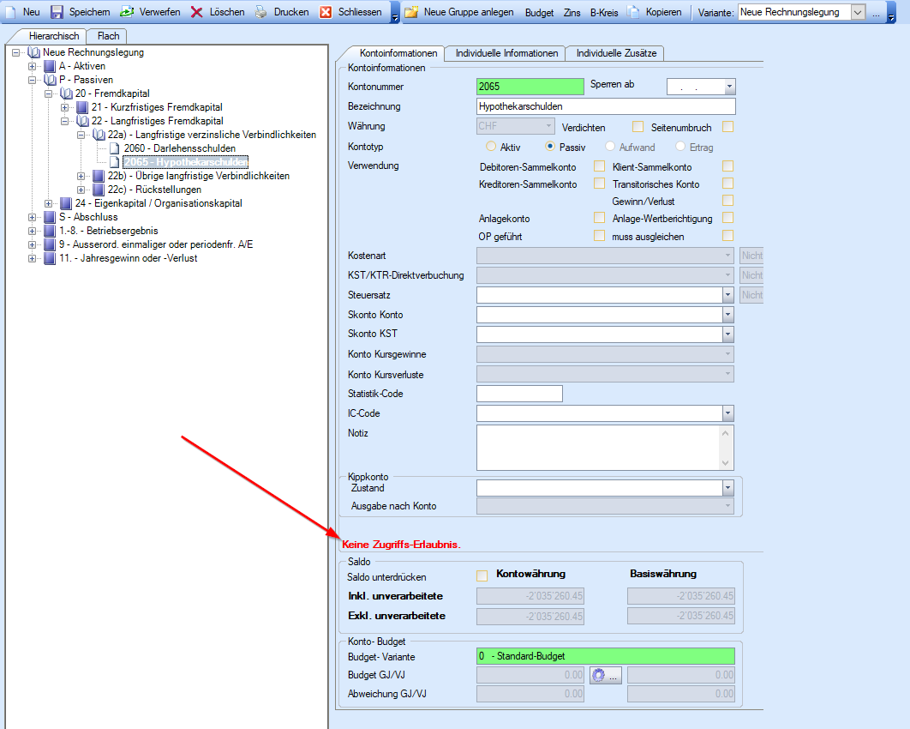
Task: Open the IC-Code dropdown
Action: [727, 413]
